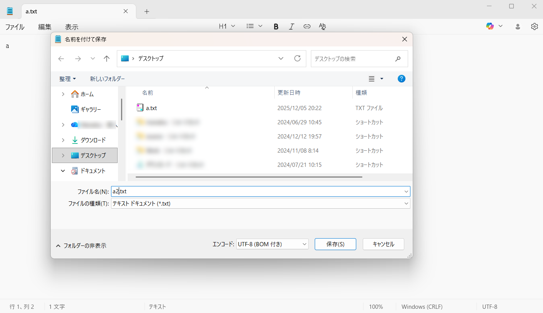This screenshot has width=543, height=313.
Task: Insert a link using the link icon
Action: (x=307, y=26)
